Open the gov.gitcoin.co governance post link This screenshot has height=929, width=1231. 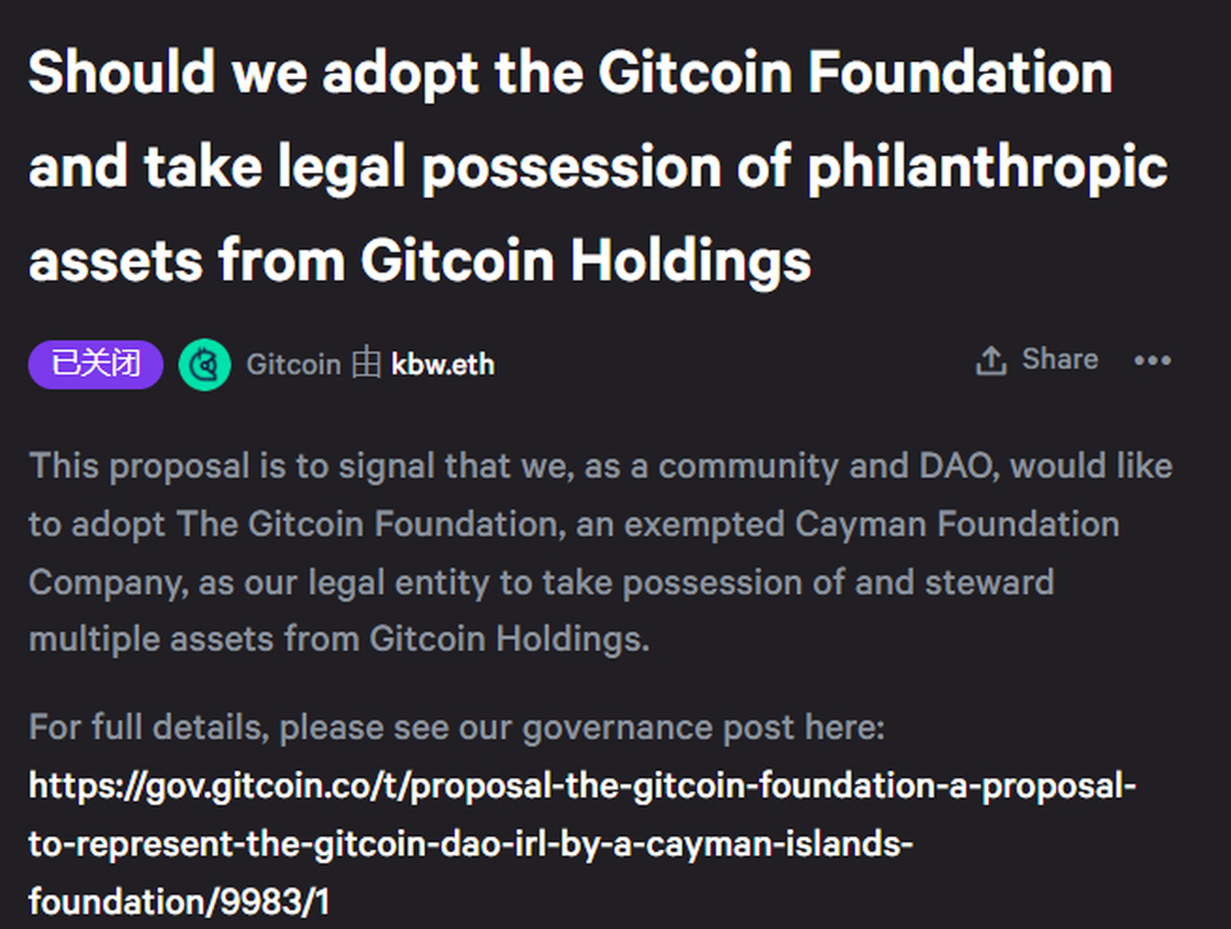point(582,786)
